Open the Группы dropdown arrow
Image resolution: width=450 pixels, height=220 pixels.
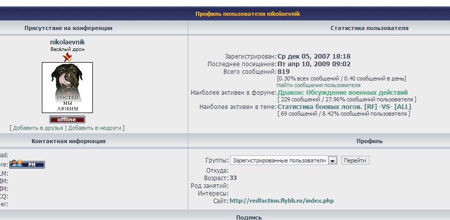tap(332, 160)
